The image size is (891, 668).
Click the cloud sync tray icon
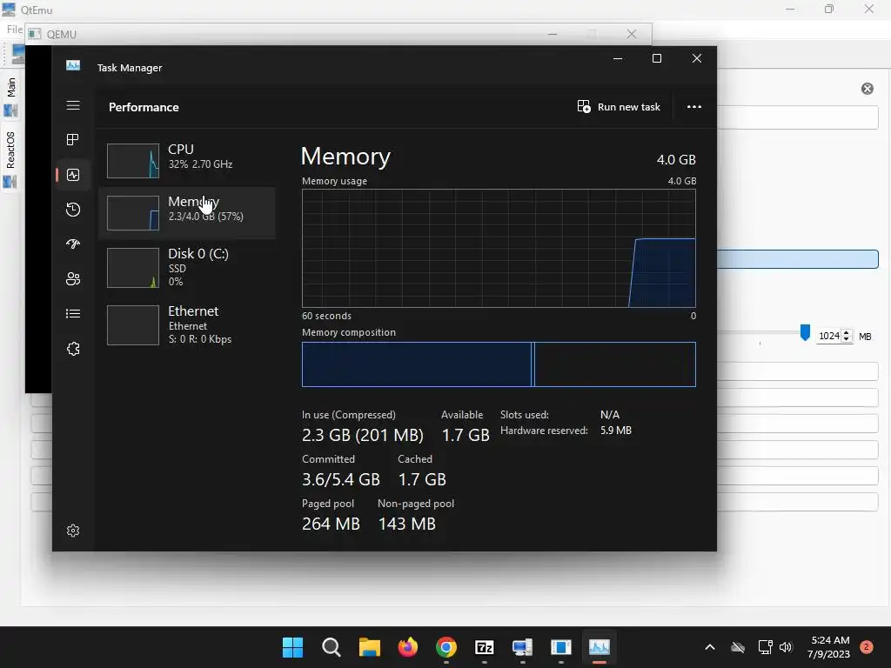click(738, 647)
